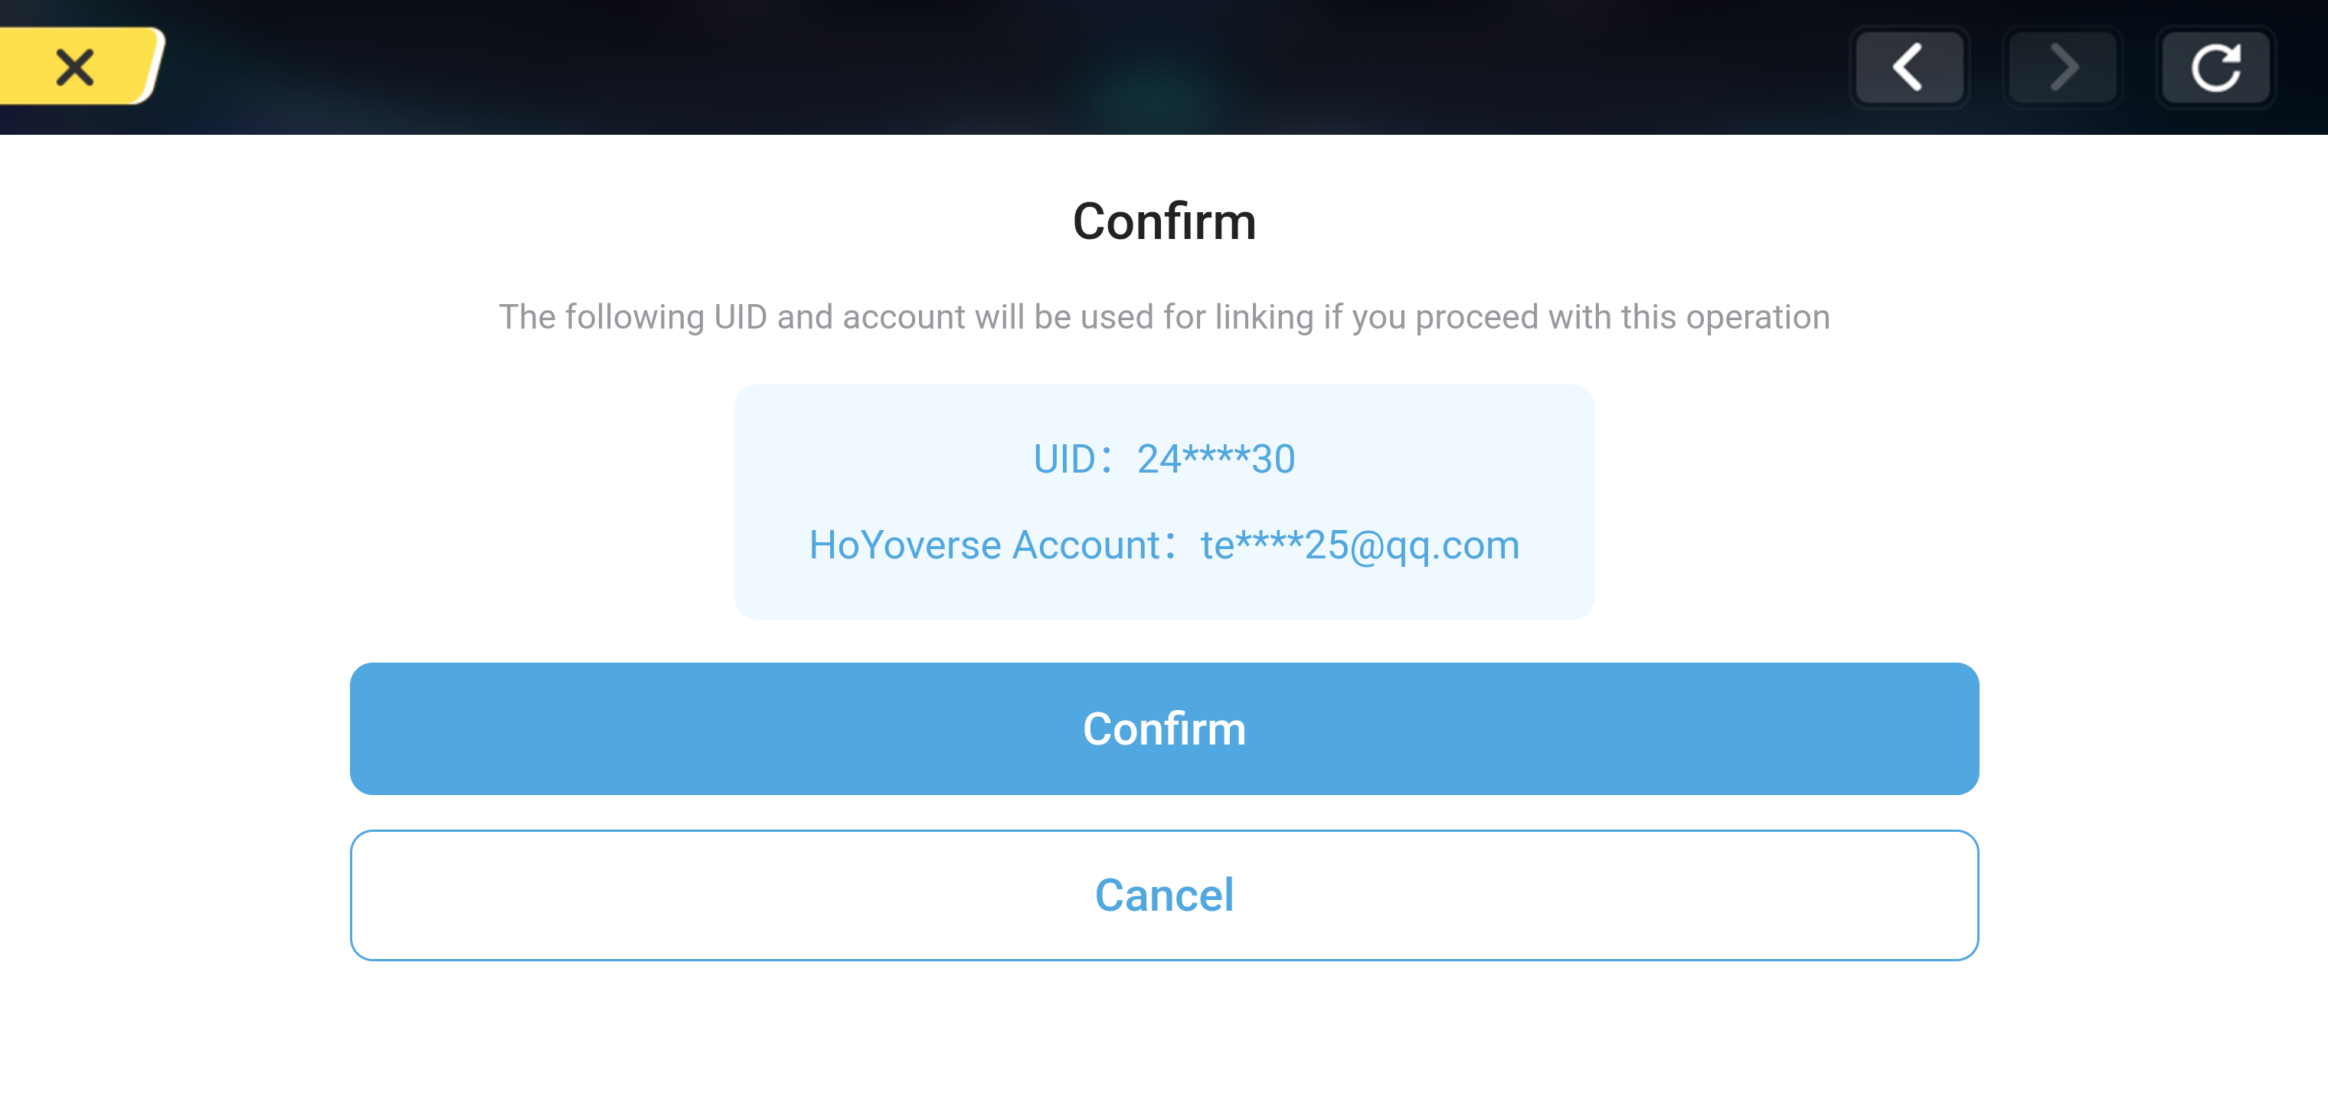Go forward using the right arrow
Screen dimensions: 2328x1103
[x=2062, y=67]
